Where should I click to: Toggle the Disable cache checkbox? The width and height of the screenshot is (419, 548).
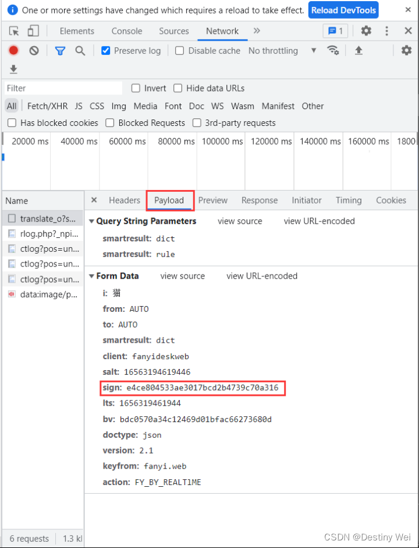[x=179, y=51]
